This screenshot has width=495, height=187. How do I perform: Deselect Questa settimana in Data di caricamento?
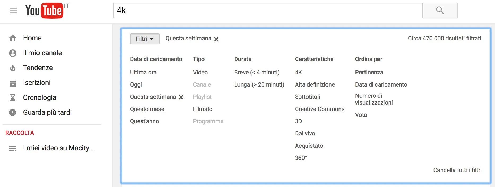tap(181, 97)
